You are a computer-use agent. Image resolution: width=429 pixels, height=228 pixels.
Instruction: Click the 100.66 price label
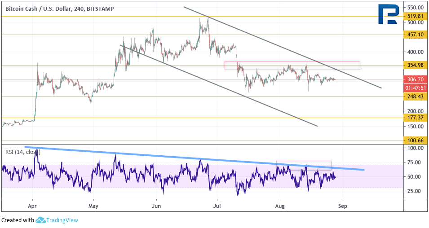[416, 140]
